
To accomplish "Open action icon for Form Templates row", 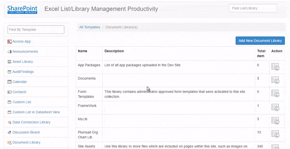I will (275, 94).
